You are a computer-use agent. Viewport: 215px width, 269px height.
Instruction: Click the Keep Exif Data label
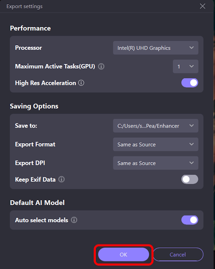(x=35, y=180)
